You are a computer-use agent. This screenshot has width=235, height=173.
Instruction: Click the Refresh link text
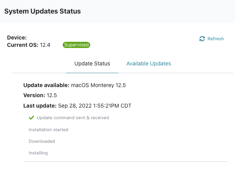coord(216,39)
